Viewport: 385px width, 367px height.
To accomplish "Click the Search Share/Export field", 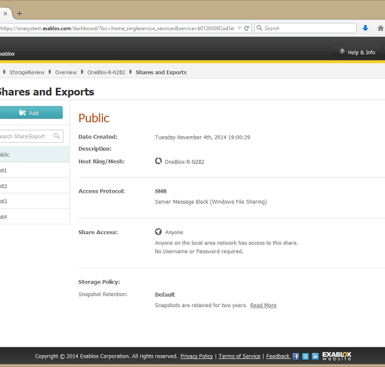I will tap(32, 136).
